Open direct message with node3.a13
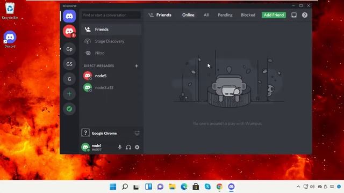Screen dimensions: 344x193 pyautogui.click(x=111, y=87)
